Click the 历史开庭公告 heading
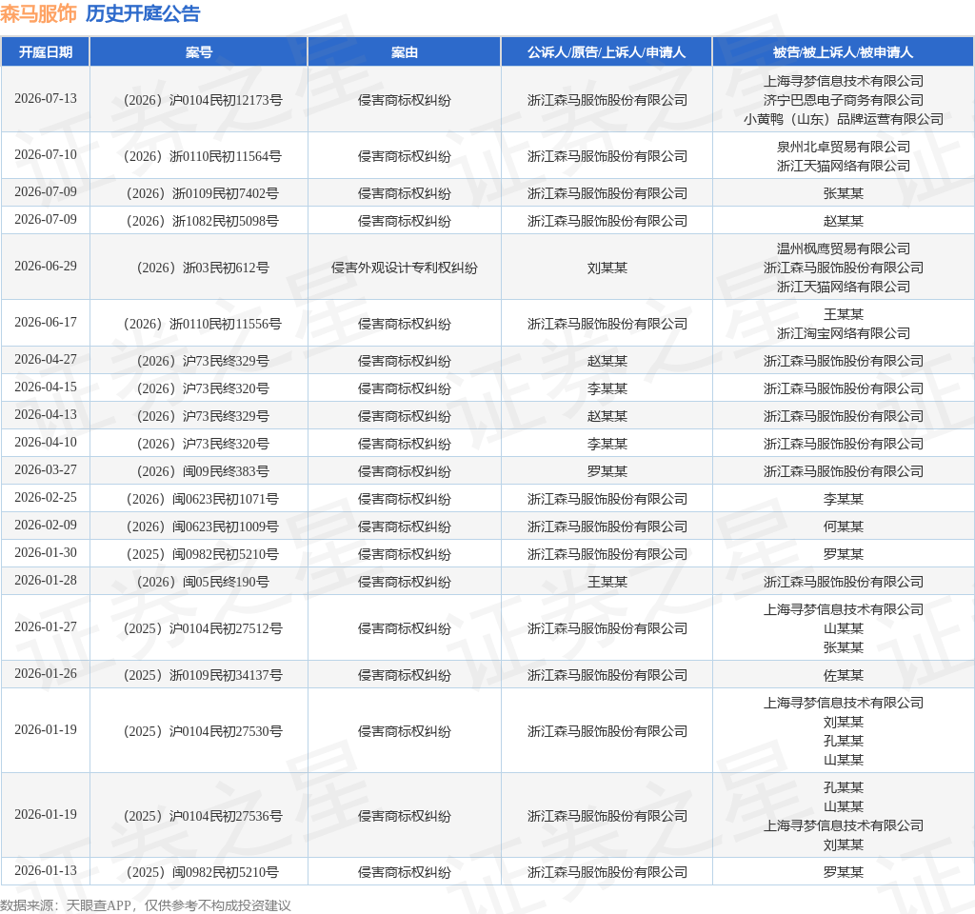The height and width of the screenshot is (914, 975). pos(143,13)
